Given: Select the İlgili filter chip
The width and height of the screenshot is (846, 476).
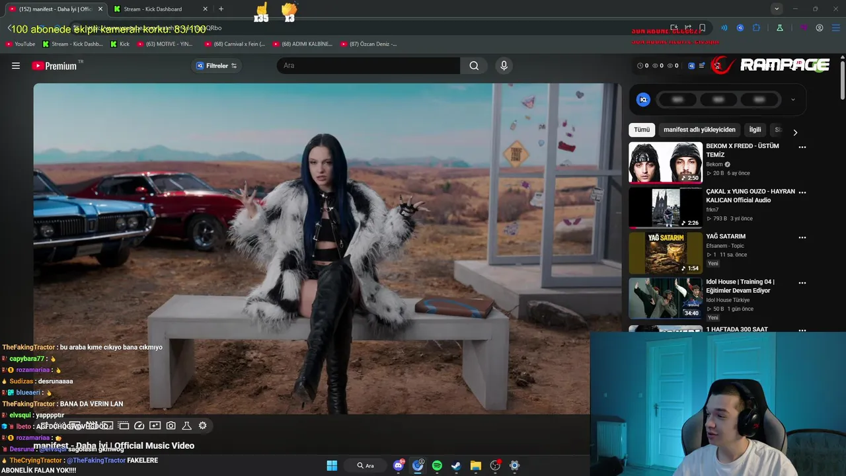Looking at the screenshot, I should [x=755, y=130].
